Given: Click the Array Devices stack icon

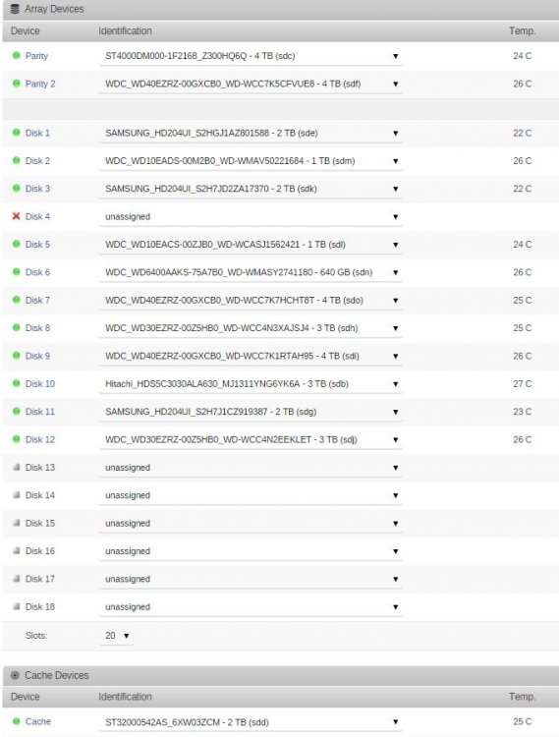Looking at the screenshot, I should coord(15,9).
